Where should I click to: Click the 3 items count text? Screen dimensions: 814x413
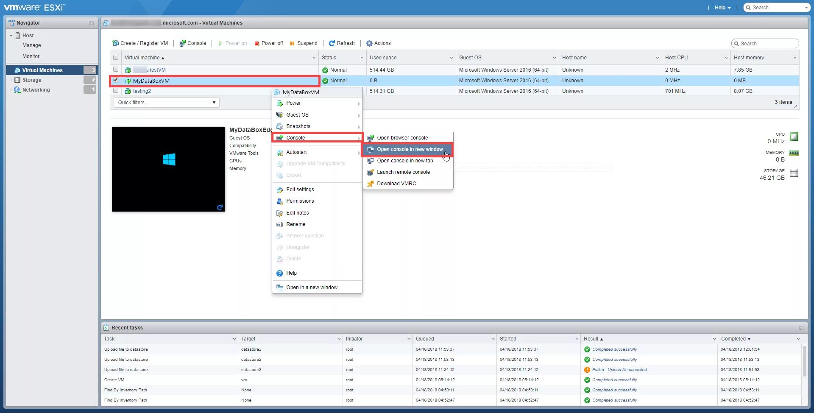[783, 102]
